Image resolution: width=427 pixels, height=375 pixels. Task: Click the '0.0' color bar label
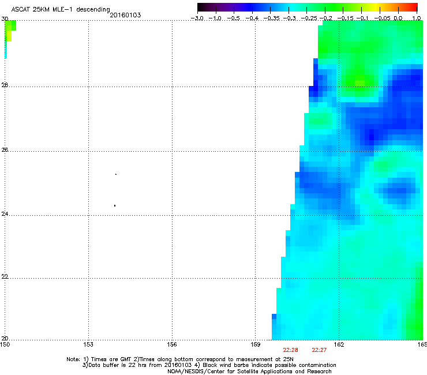coord(398,18)
